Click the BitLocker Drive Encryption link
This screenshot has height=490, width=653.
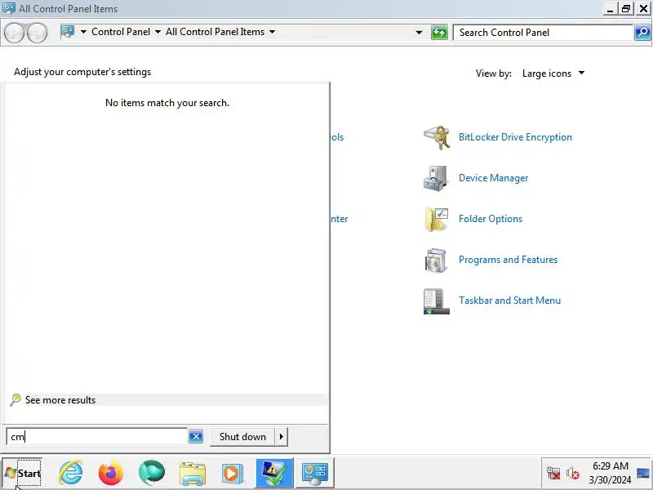pos(515,137)
